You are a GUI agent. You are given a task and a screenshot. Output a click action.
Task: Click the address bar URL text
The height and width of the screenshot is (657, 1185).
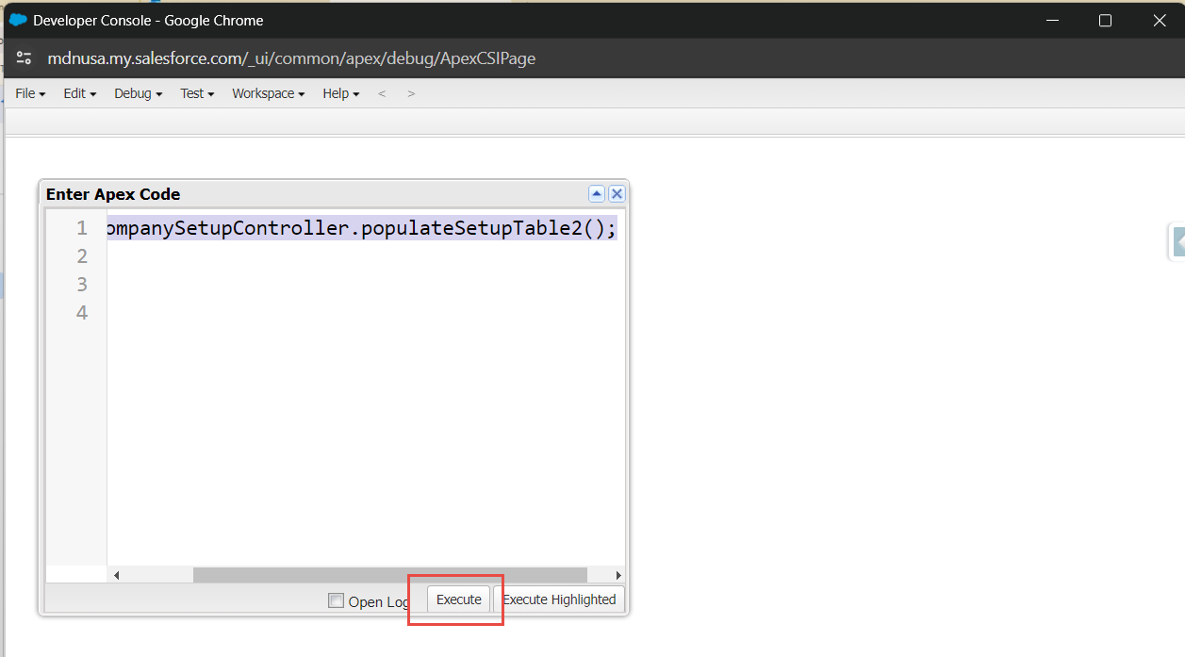click(291, 58)
